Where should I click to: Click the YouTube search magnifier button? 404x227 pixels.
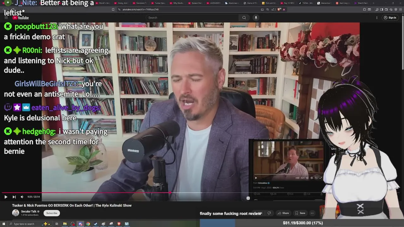pyautogui.click(x=244, y=18)
